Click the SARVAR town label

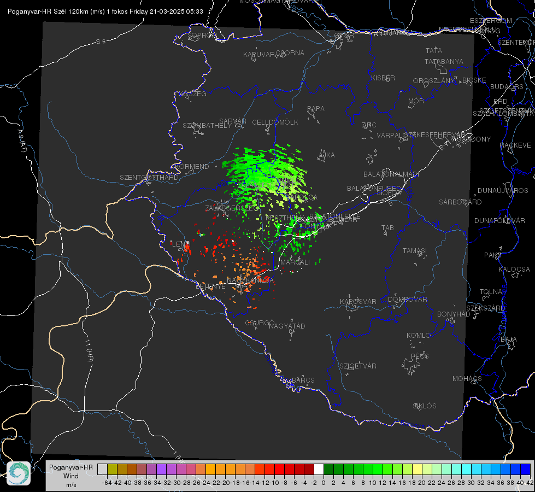pyautogui.click(x=233, y=121)
